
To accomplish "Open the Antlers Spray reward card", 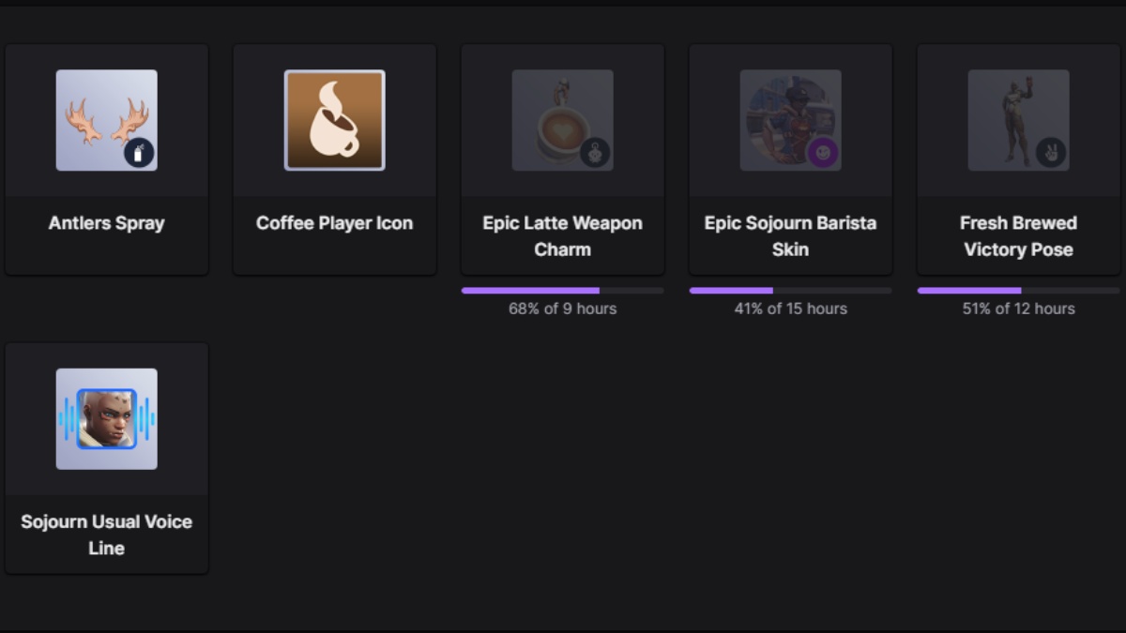I will [x=106, y=159].
